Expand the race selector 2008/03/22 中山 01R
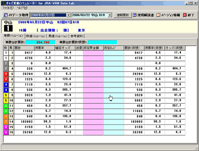This screenshot has width=199, height=151. tap(110, 15)
